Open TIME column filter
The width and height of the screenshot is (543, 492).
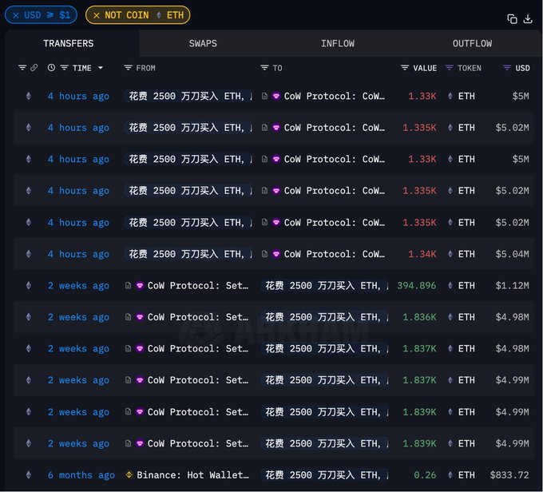pos(65,68)
